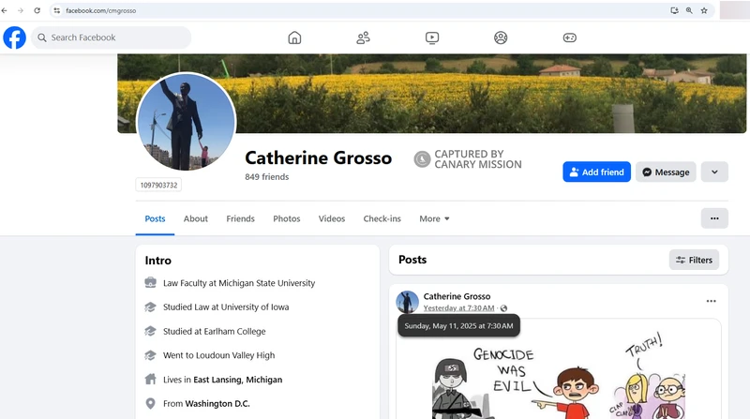Click the location pin beside From Washington D.C.

150,404
